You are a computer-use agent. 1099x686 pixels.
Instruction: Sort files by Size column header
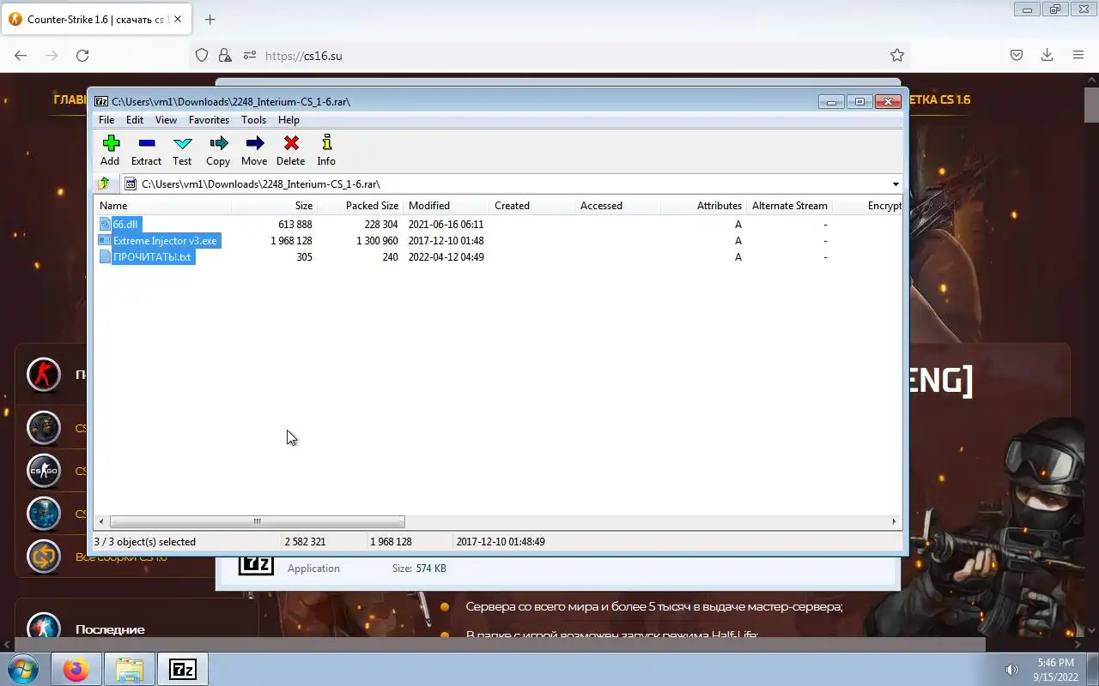(x=274, y=206)
